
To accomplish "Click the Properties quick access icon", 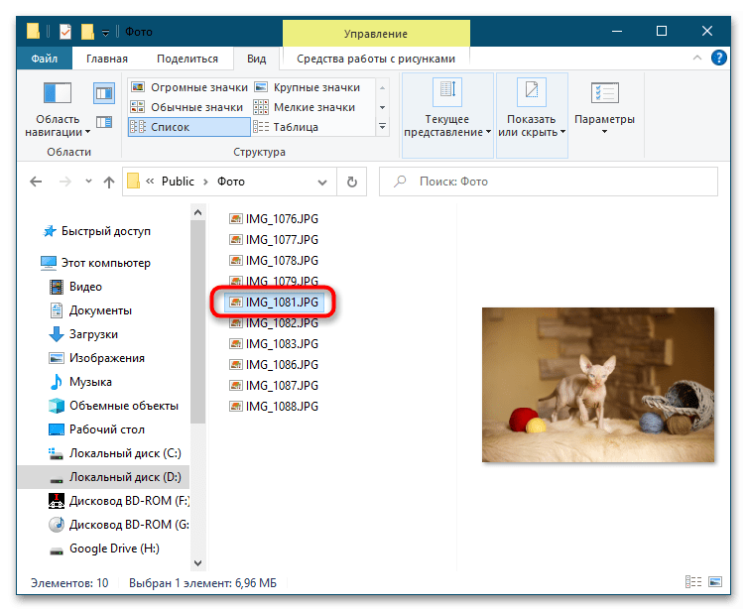I will (x=65, y=32).
